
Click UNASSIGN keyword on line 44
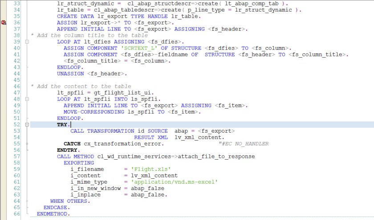pos(70,74)
